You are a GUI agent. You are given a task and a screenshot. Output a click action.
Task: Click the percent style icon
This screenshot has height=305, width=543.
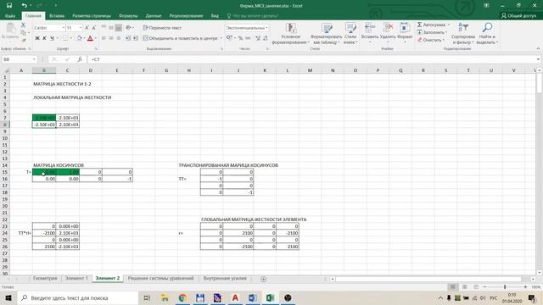click(x=240, y=38)
